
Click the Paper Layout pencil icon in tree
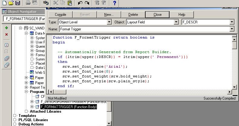[32, 78]
